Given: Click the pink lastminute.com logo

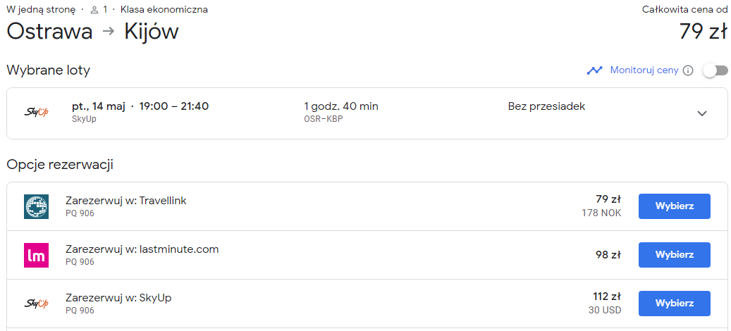Looking at the screenshot, I should tap(37, 255).
